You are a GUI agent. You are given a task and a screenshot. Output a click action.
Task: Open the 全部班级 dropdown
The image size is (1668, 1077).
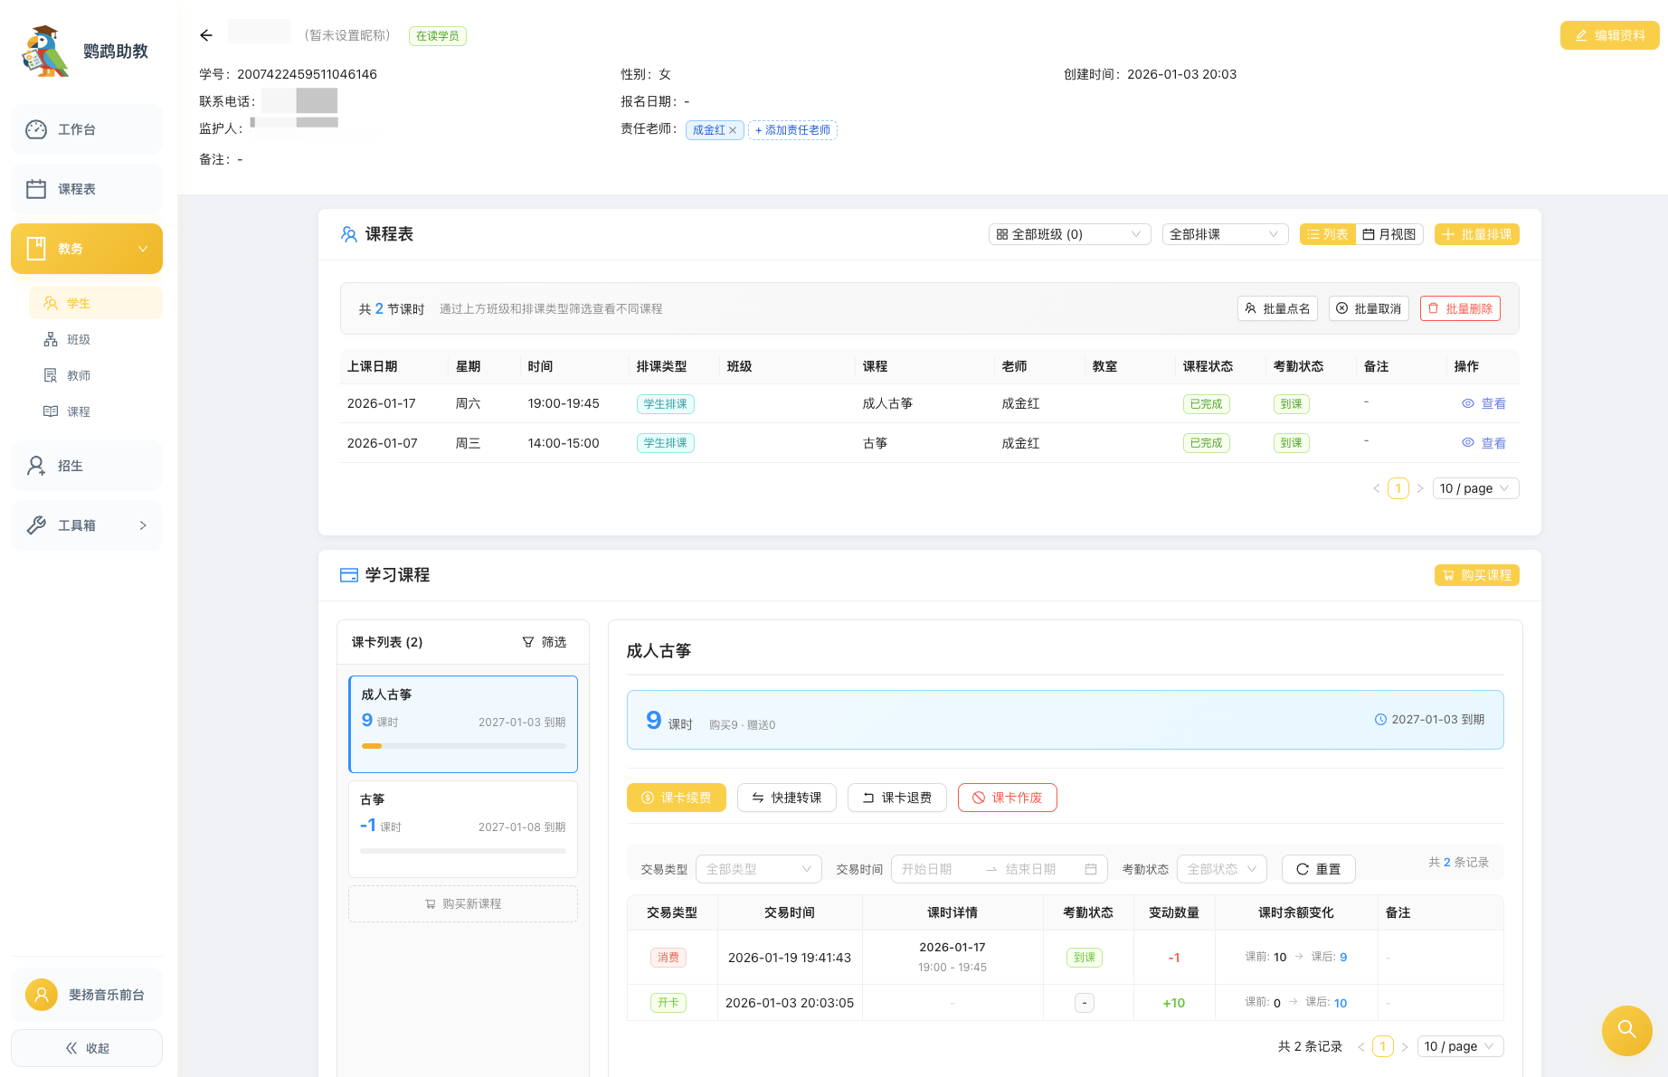pos(1068,234)
